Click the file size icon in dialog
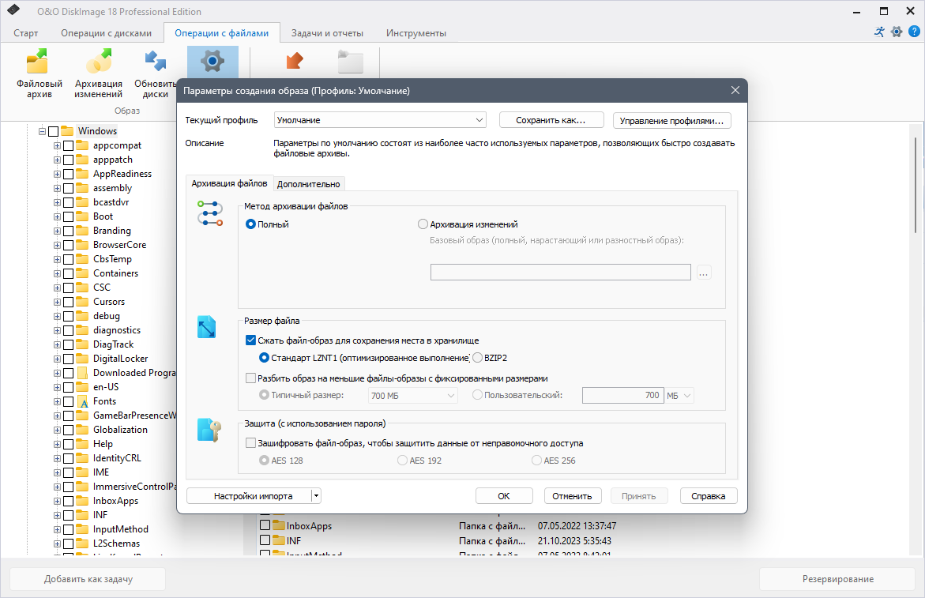Image resolution: width=925 pixels, height=598 pixels. coord(206,327)
